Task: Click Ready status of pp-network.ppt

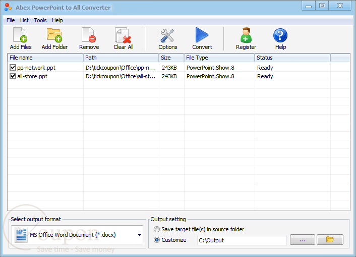Action: point(265,68)
